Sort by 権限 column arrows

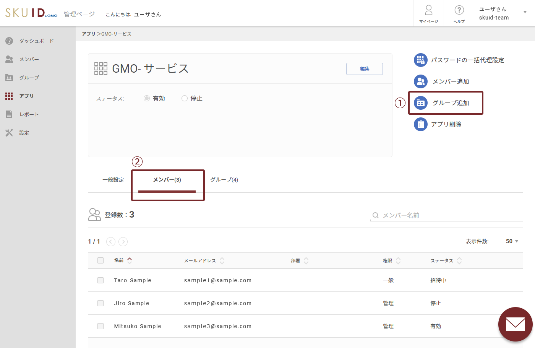(x=398, y=260)
